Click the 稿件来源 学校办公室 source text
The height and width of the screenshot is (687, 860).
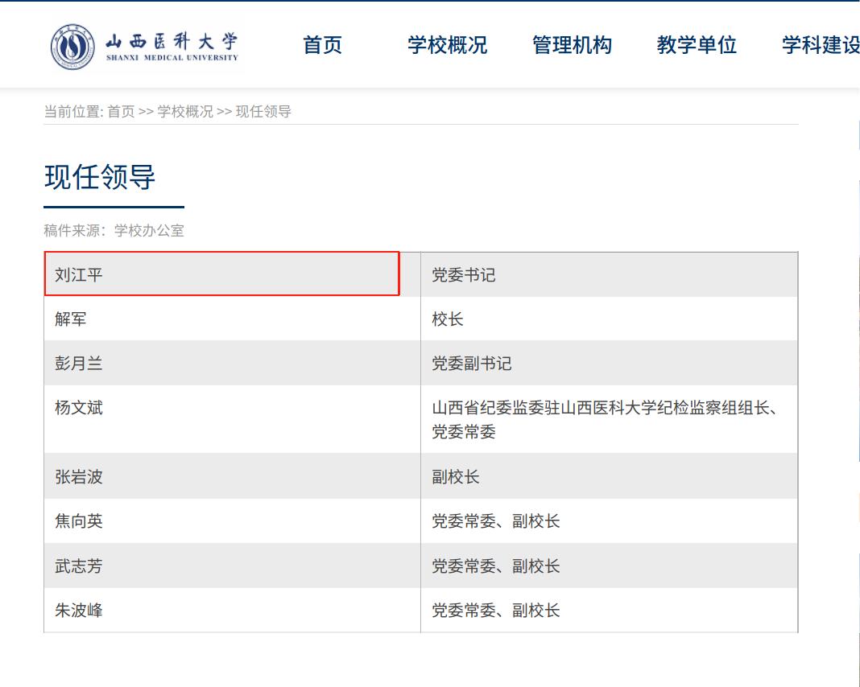coord(115,230)
